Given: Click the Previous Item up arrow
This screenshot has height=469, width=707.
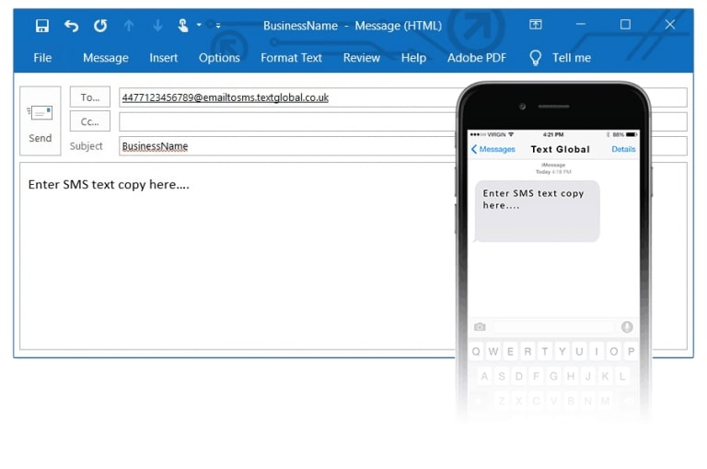Looking at the screenshot, I should [129, 26].
